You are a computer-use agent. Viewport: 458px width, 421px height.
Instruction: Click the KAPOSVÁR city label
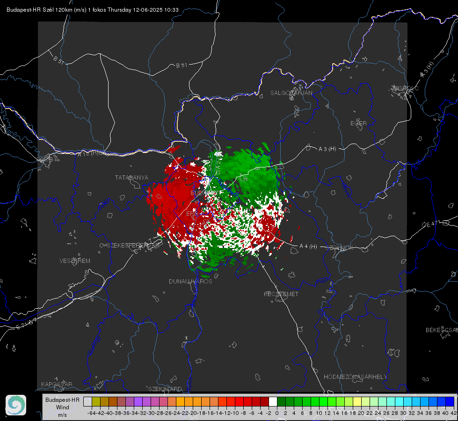(x=57, y=384)
